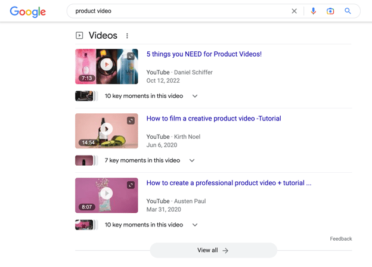
Task: Open the three-dot menu next to Videos
Action: (127, 36)
